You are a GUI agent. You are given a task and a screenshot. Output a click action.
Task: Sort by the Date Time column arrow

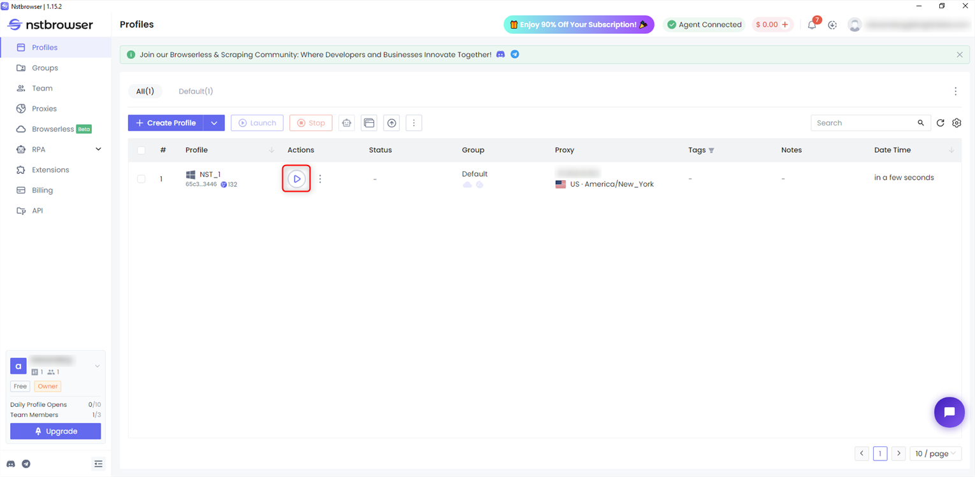(951, 150)
